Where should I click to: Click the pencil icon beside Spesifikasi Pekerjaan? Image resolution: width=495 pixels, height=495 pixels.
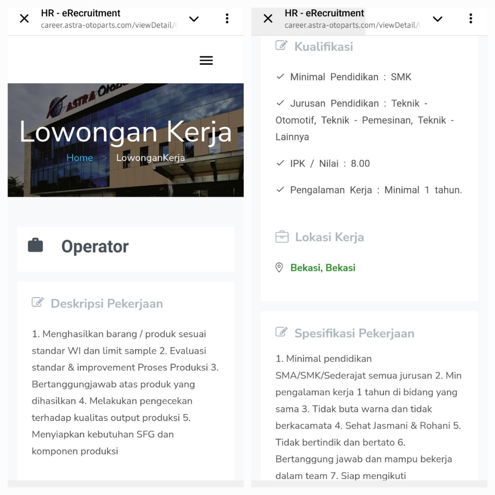click(281, 332)
